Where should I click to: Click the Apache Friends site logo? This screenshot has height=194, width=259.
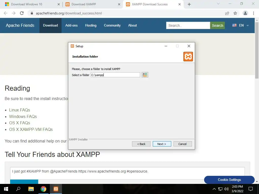tap(20, 26)
